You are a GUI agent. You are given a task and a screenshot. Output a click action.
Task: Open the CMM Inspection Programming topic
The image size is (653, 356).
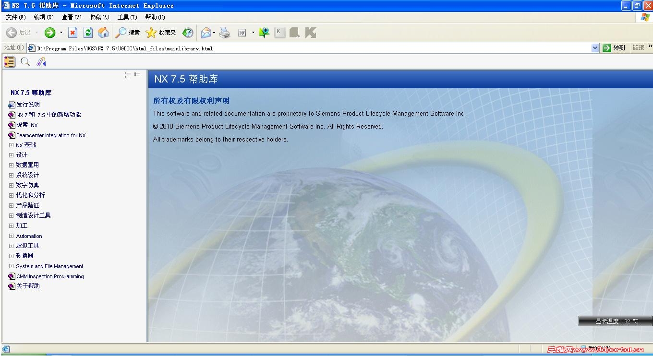tap(50, 276)
